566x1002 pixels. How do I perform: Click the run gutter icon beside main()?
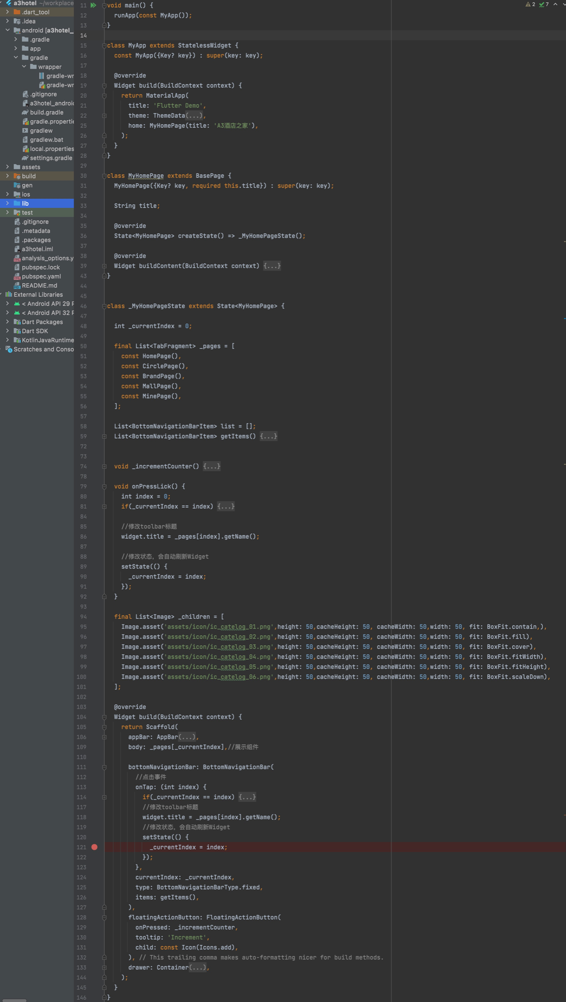93,5
